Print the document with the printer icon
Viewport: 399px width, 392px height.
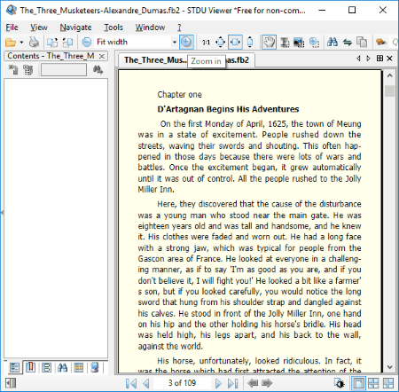click(x=34, y=43)
